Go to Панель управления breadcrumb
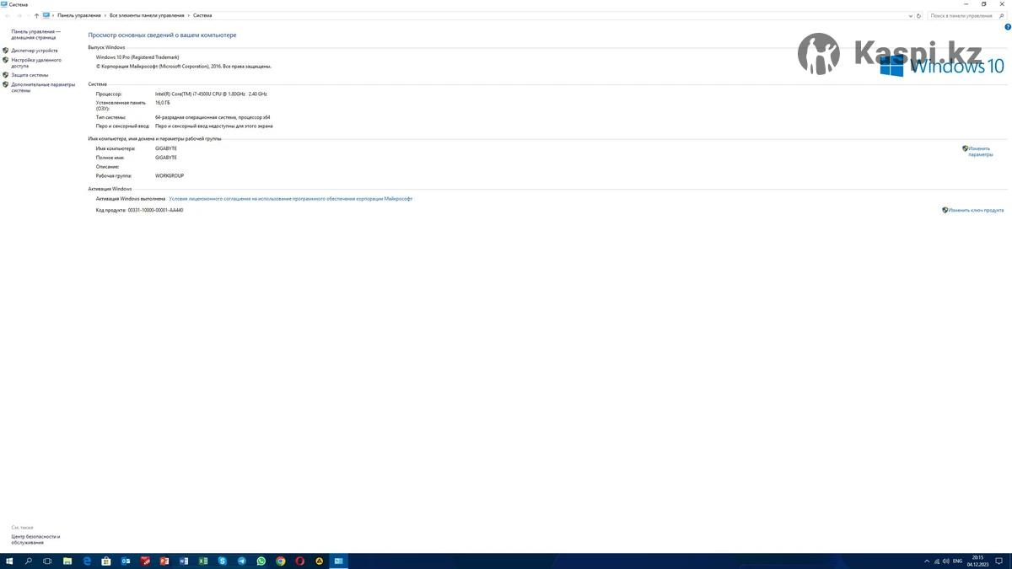Image resolution: width=1012 pixels, height=569 pixels. coord(79,15)
